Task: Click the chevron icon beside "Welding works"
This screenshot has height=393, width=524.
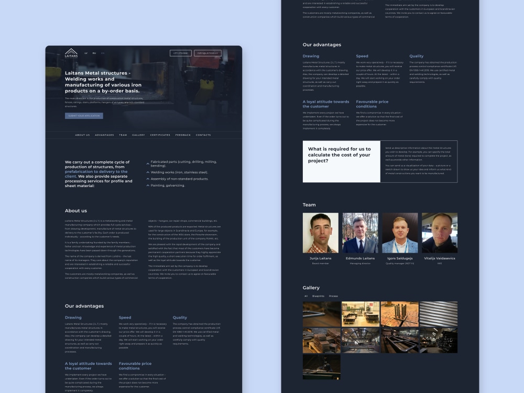Action: [148, 172]
